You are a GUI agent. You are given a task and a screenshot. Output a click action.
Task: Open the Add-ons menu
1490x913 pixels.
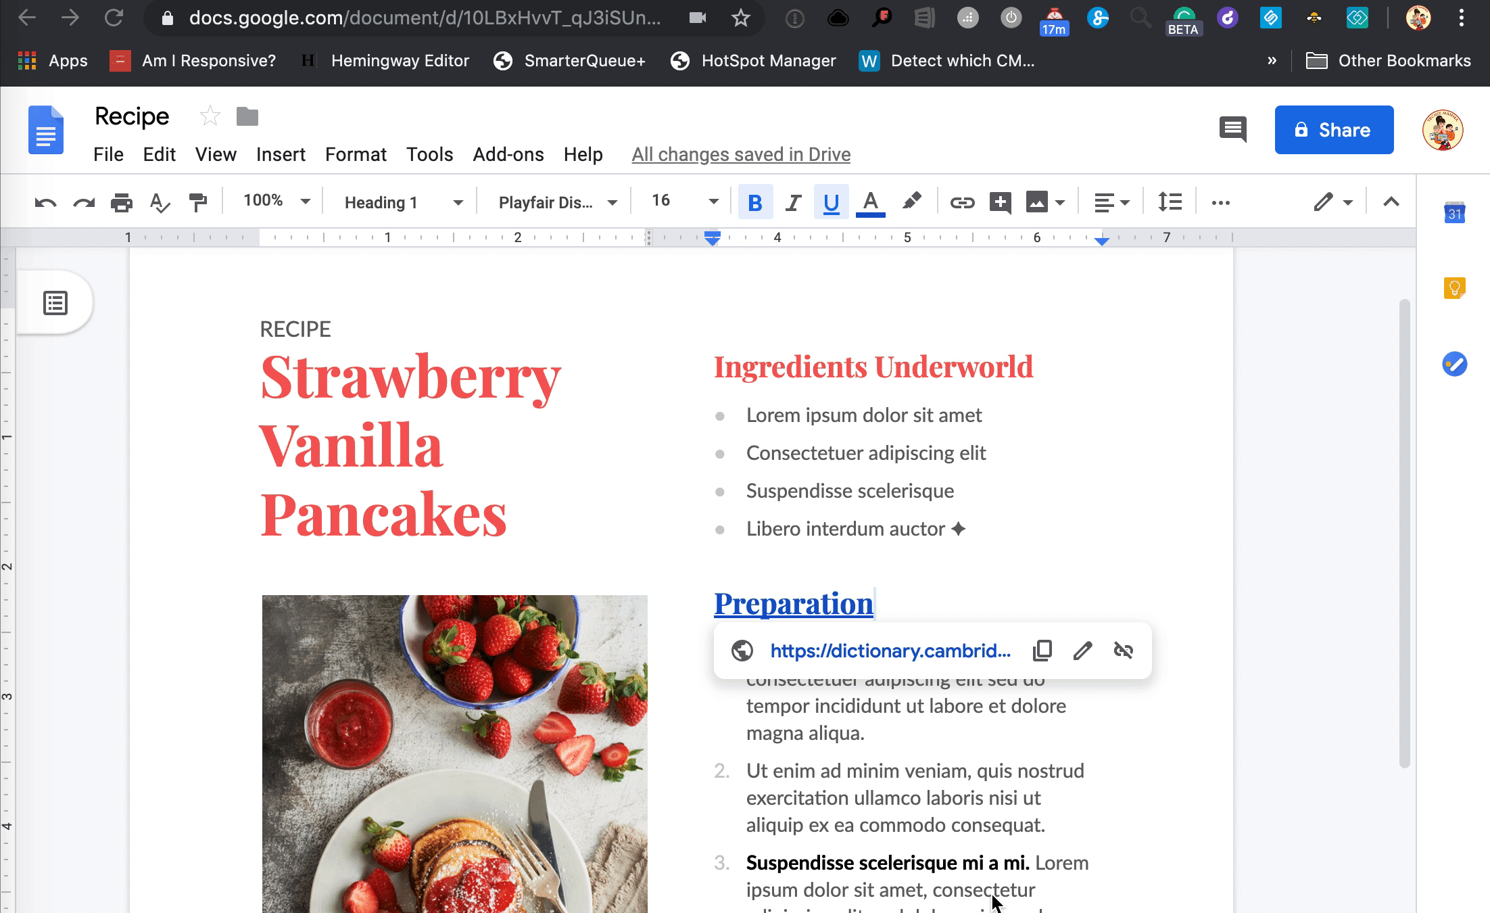[509, 154]
